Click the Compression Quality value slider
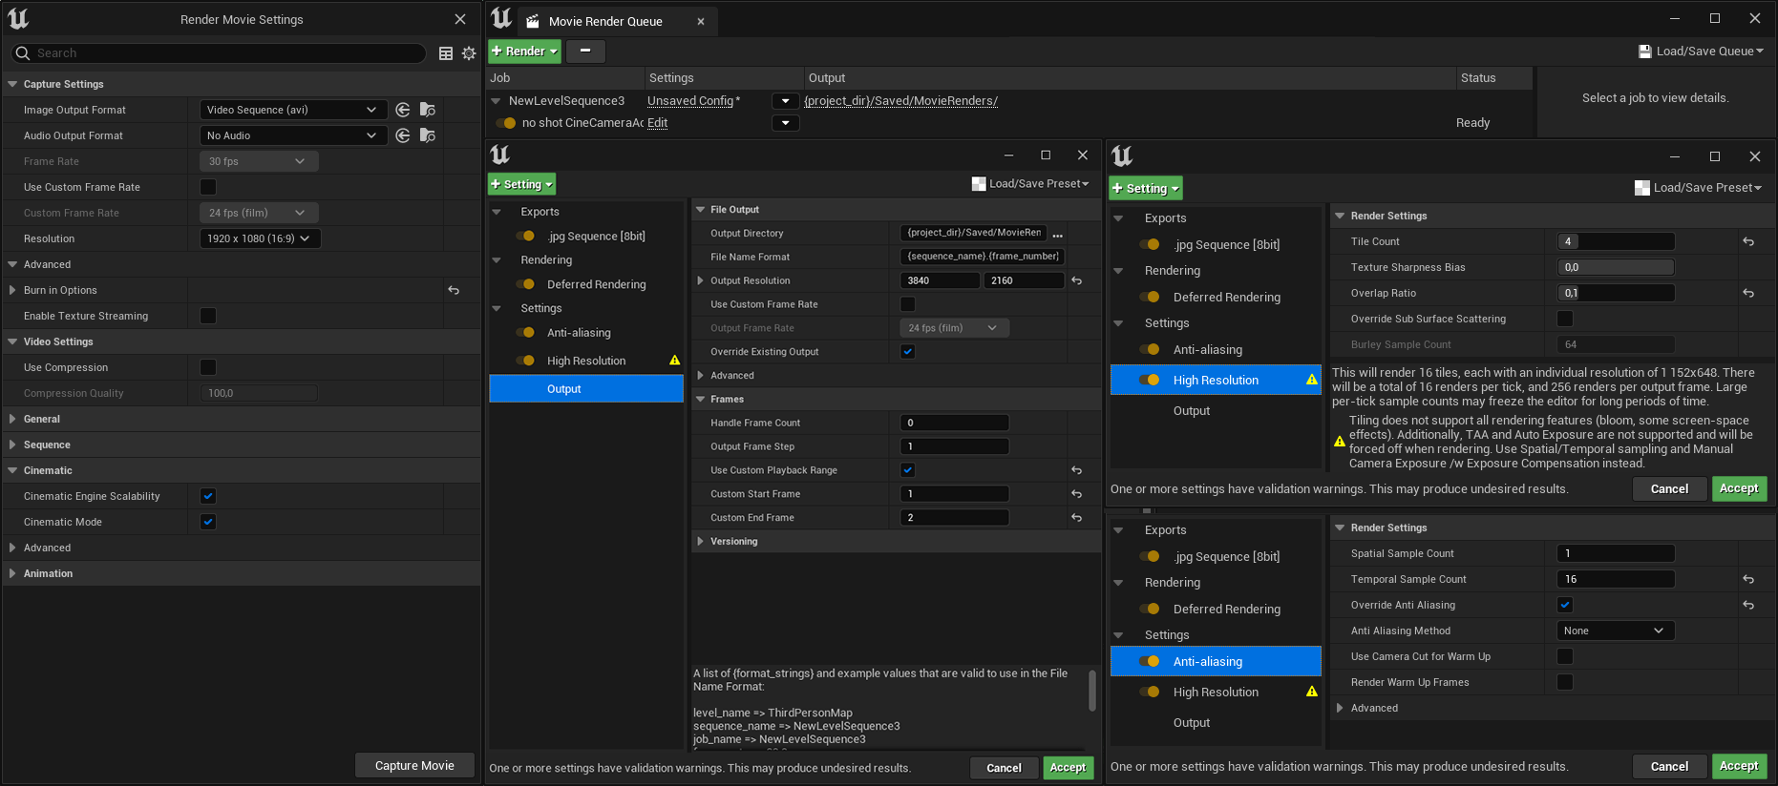The height and width of the screenshot is (786, 1778). [x=259, y=393]
